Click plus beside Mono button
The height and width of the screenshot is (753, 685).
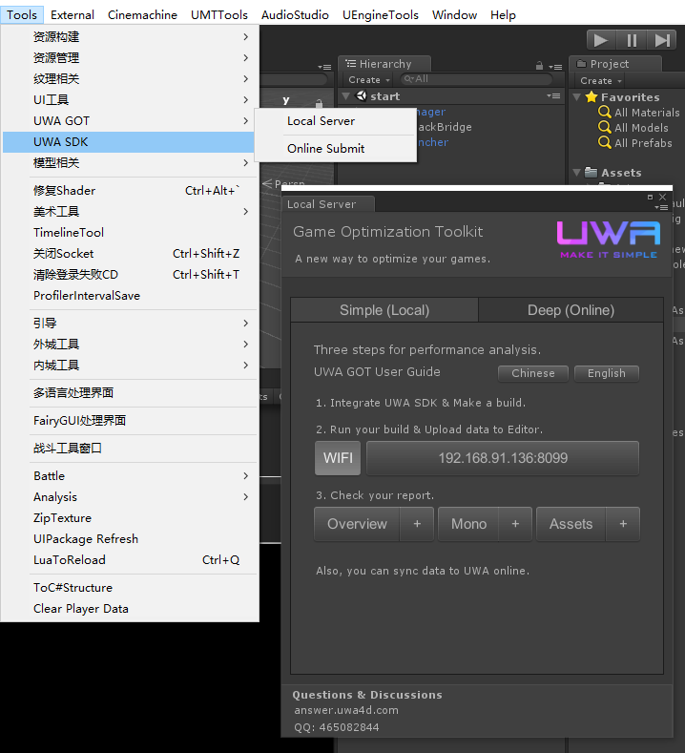point(515,524)
